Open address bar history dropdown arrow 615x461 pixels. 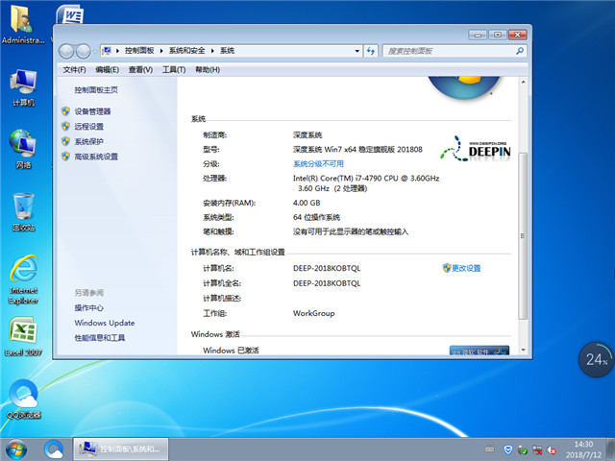(x=357, y=51)
